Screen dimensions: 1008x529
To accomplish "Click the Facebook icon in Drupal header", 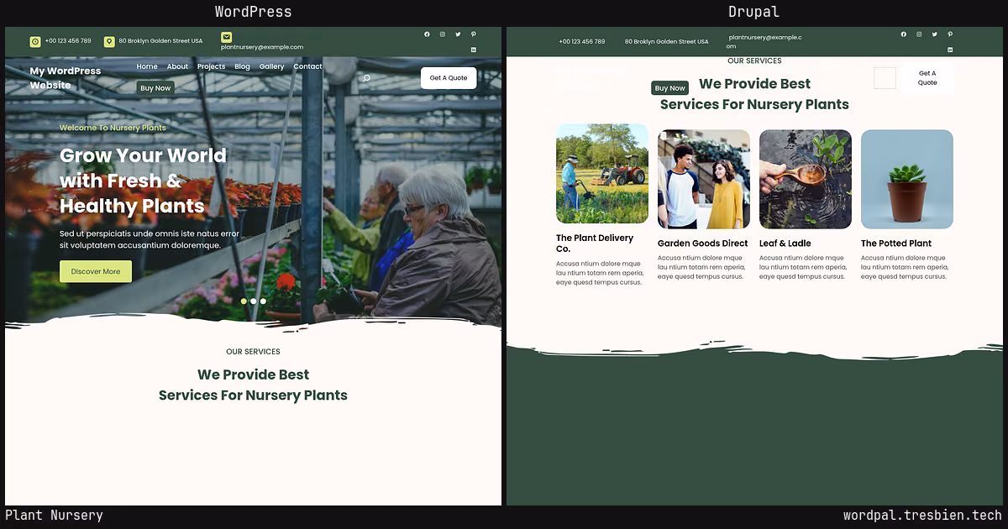I will [904, 34].
